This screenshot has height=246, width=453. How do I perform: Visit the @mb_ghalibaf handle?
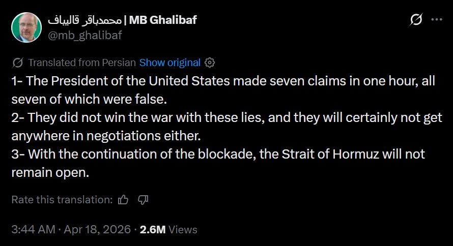tap(84, 35)
